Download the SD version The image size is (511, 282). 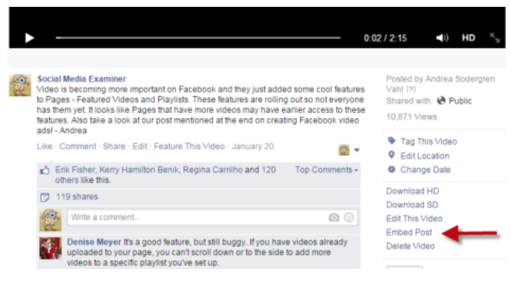tap(412, 205)
